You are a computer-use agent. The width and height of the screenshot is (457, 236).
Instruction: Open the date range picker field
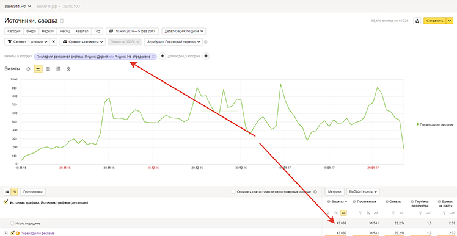click(x=133, y=31)
